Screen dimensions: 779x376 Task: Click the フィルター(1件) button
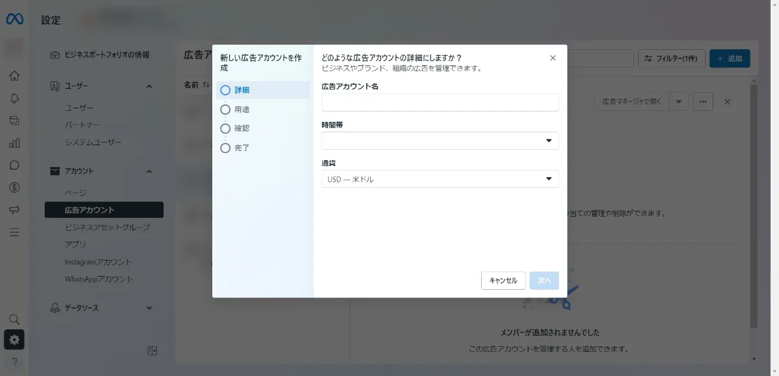pos(671,58)
